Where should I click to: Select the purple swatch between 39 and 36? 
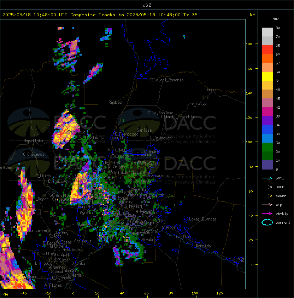267,120
